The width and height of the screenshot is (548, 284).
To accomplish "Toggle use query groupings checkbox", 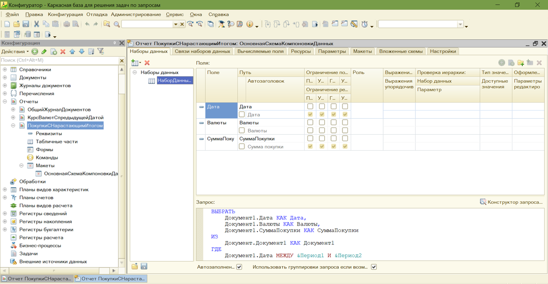I will (x=374, y=267).
